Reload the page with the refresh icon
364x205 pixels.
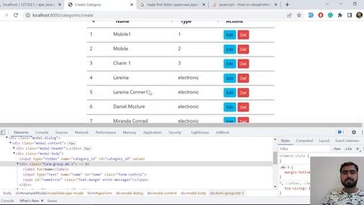15,15
